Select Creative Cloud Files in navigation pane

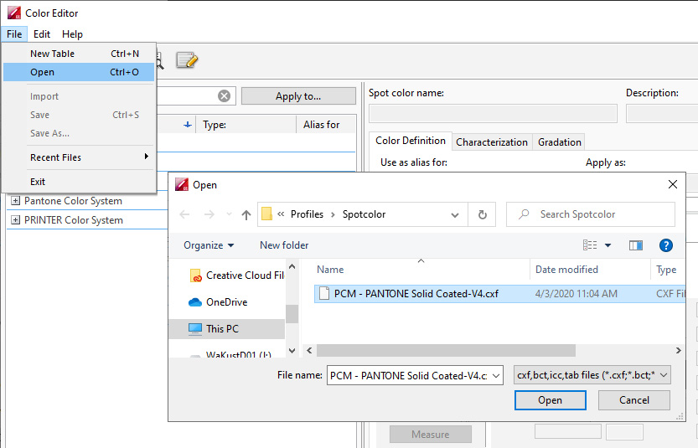(x=236, y=275)
